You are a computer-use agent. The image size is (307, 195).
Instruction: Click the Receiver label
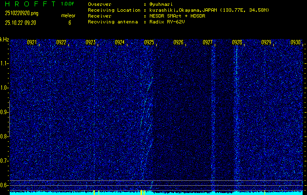pos(100,16)
